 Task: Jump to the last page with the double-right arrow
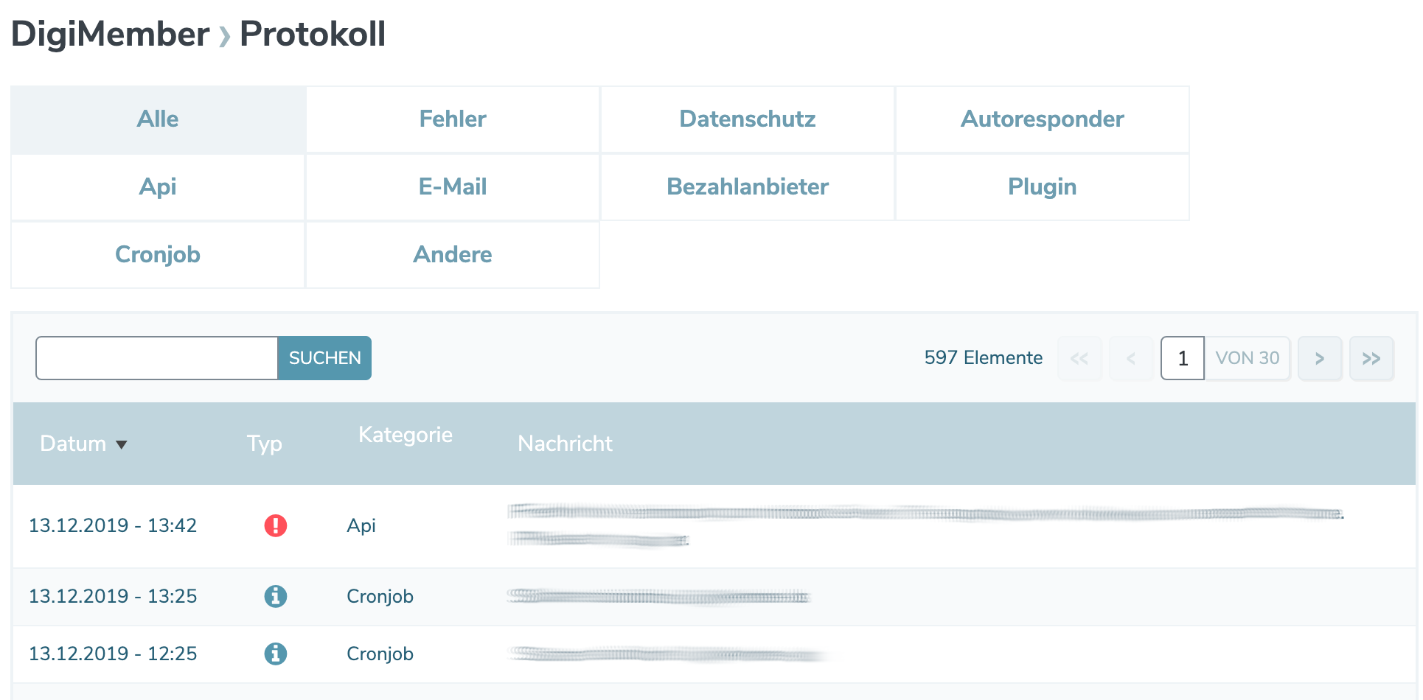coord(1371,358)
